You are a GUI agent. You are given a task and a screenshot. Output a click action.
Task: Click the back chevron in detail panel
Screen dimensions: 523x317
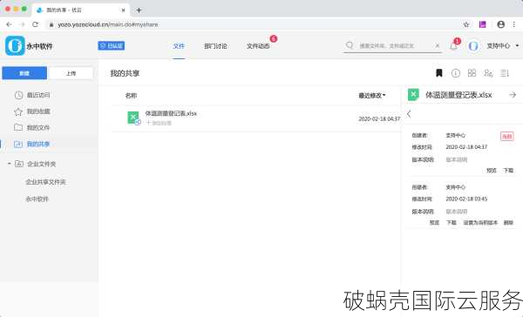coord(410,114)
